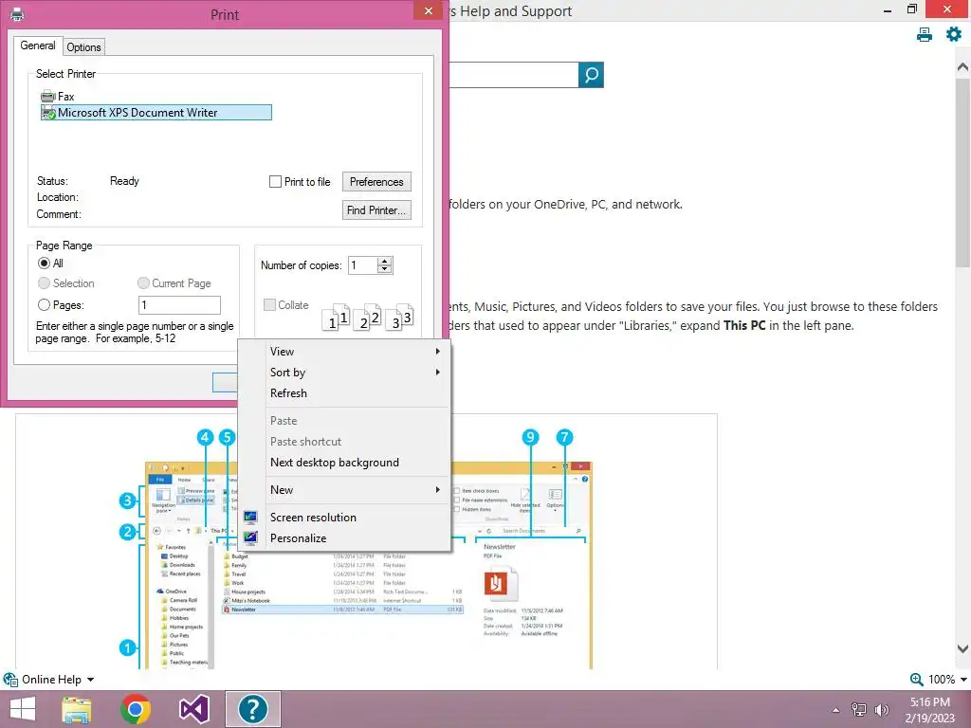This screenshot has height=728, width=971.
Task: Click the Number of copies field
Action: pyautogui.click(x=363, y=265)
